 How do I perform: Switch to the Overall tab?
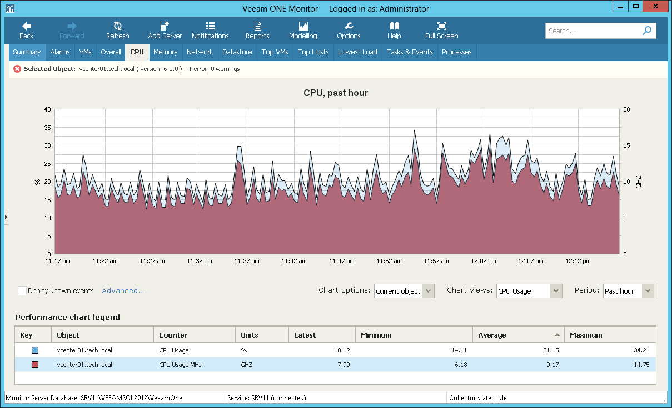111,52
